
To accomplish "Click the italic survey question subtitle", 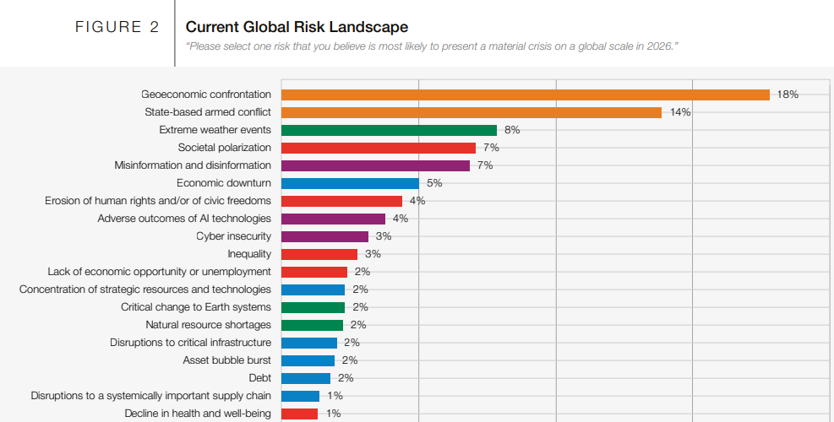I will pyautogui.click(x=432, y=46).
